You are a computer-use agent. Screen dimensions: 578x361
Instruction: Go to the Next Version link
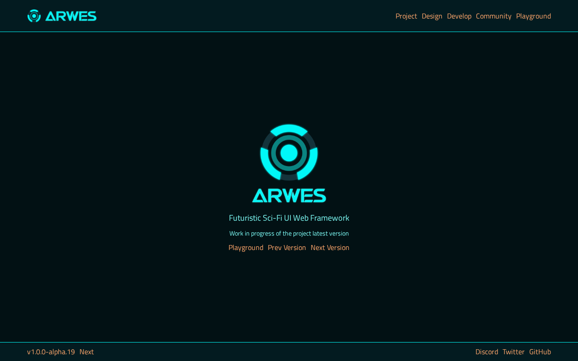coord(330,248)
